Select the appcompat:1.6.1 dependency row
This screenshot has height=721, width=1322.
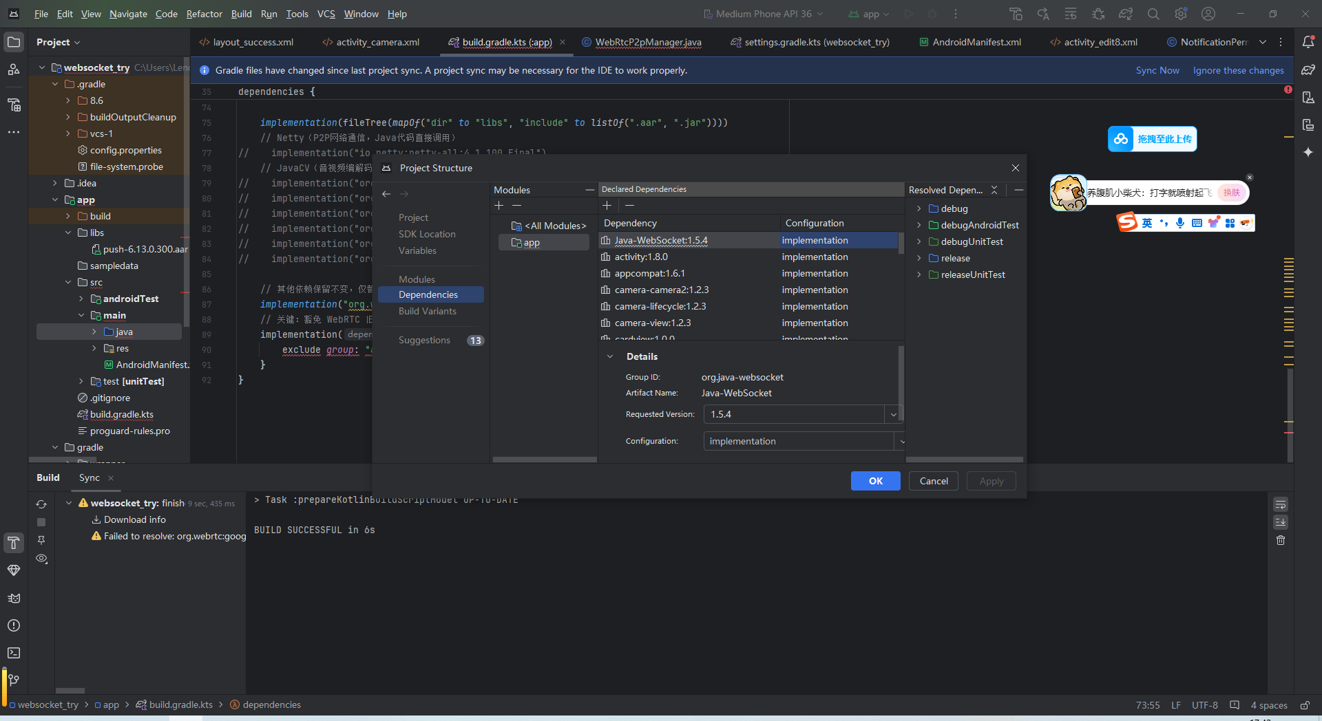(748, 273)
